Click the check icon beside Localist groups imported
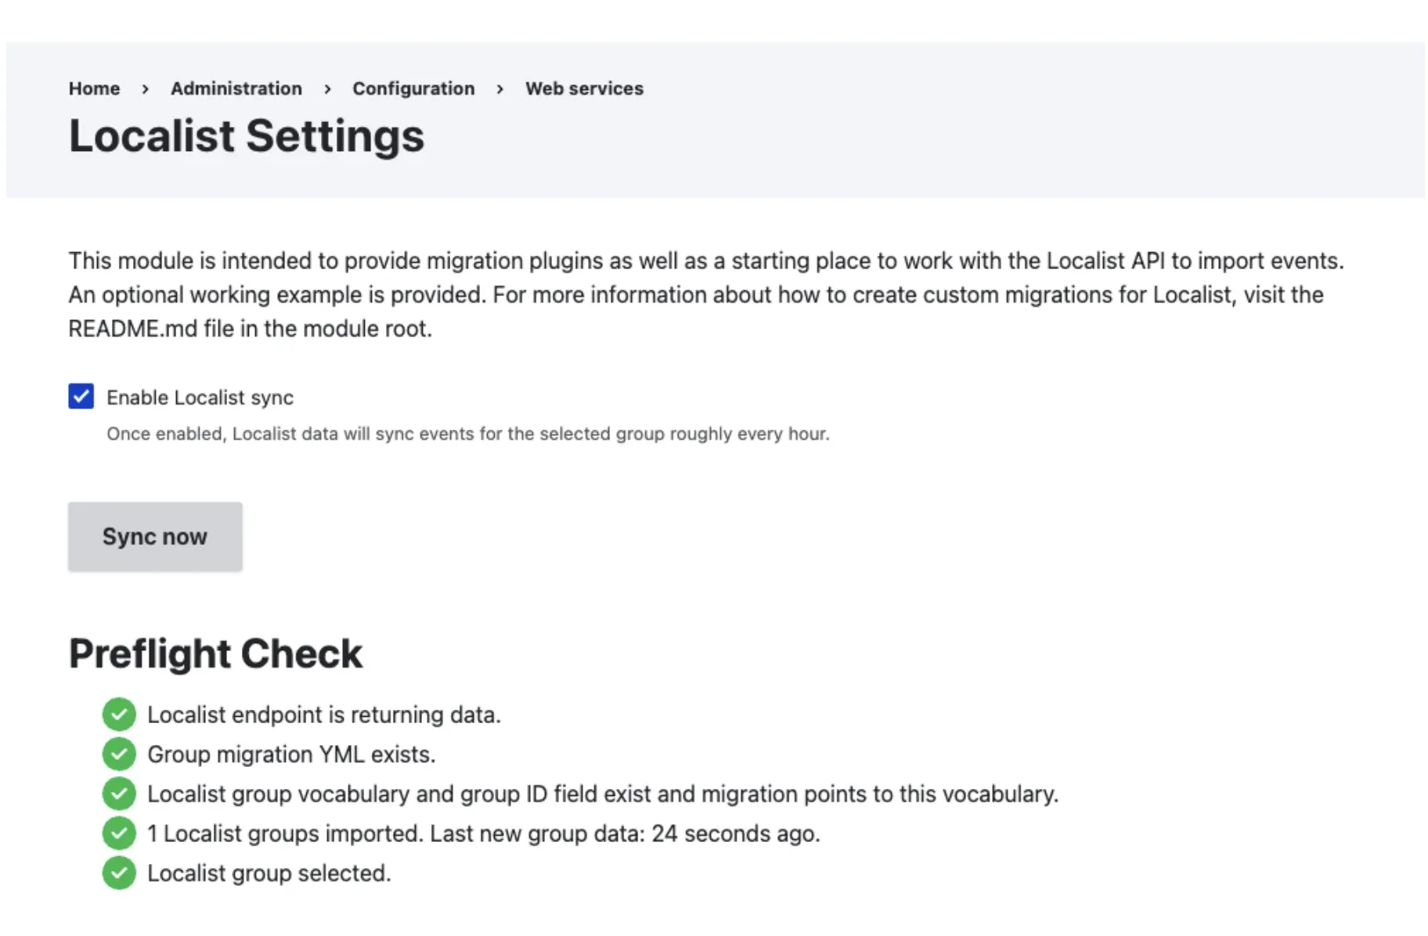Screen dimensions: 1428x936 coord(118,833)
